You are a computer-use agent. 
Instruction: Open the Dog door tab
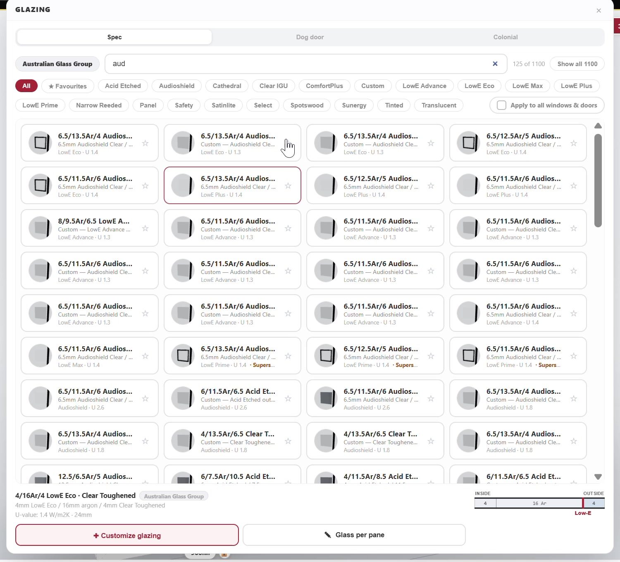(x=310, y=37)
